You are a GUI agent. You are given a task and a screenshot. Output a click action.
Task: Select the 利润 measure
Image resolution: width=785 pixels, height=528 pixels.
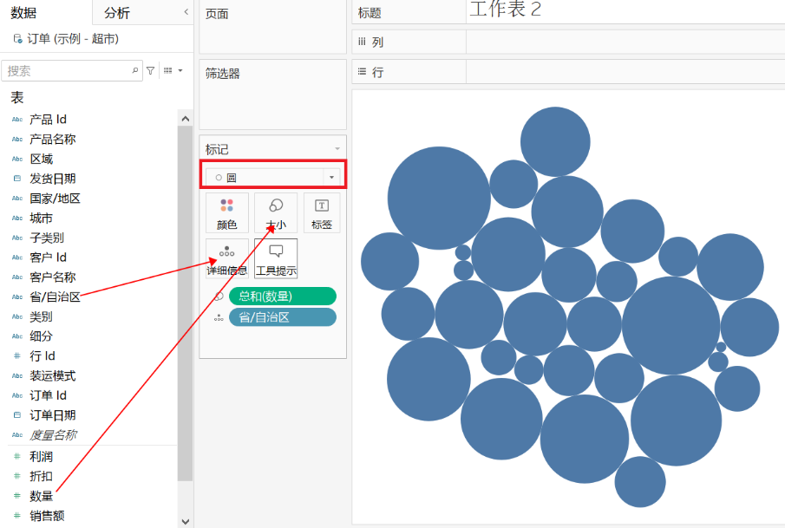coord(41,456)
